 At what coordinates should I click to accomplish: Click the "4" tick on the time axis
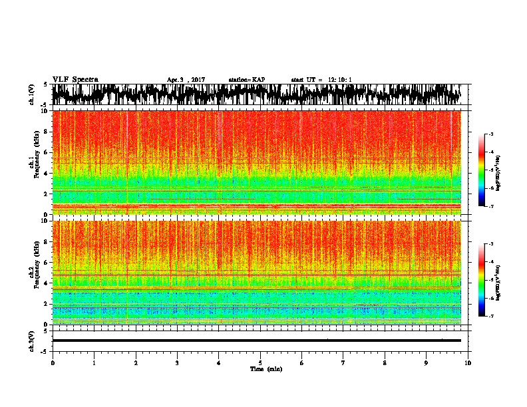pyautogui.click(x=219, y=363)
